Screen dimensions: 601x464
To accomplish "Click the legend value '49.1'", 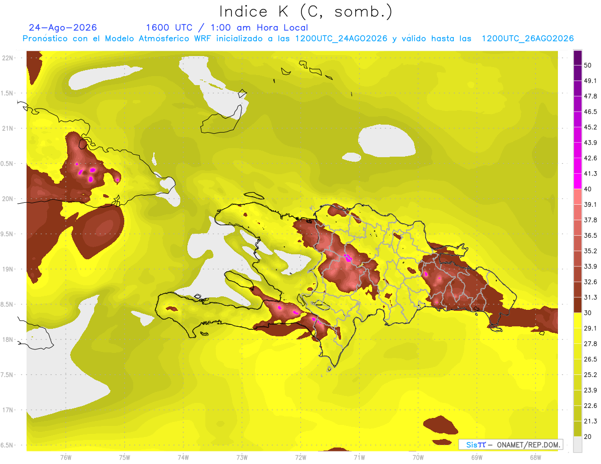I will (590, 81).
